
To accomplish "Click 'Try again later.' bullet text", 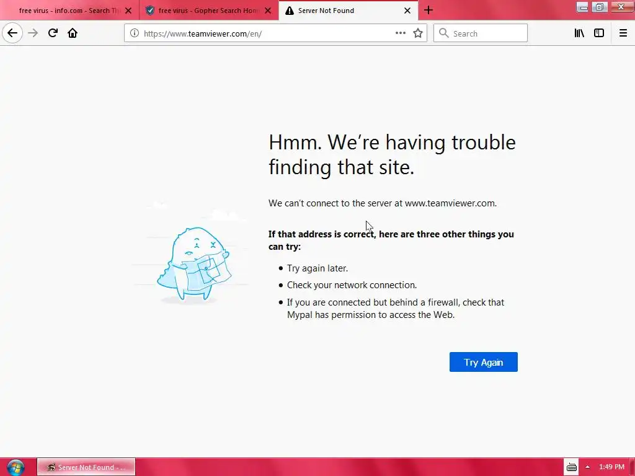I will coord(317,268).
